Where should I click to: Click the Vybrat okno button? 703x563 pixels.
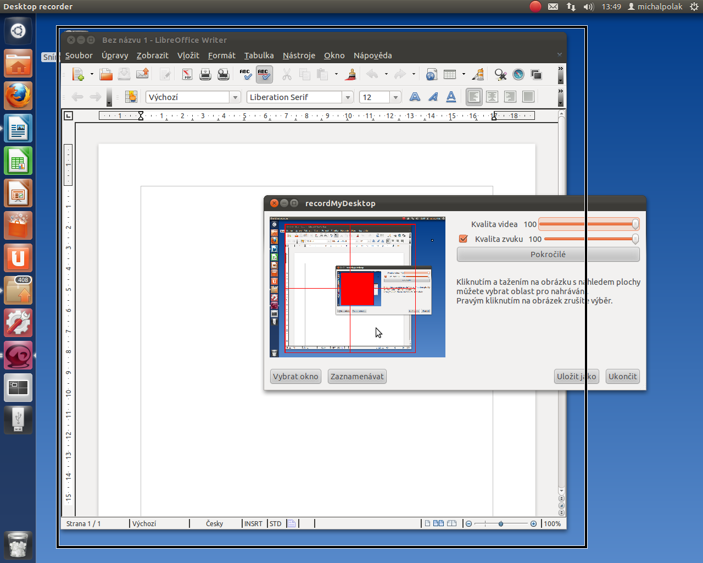click(x=295, y=376)
